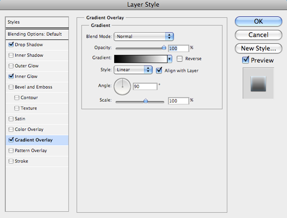This screenshot has height=218, width=287.
Task: Click the Angle dial control
Action: pos(122,87)
